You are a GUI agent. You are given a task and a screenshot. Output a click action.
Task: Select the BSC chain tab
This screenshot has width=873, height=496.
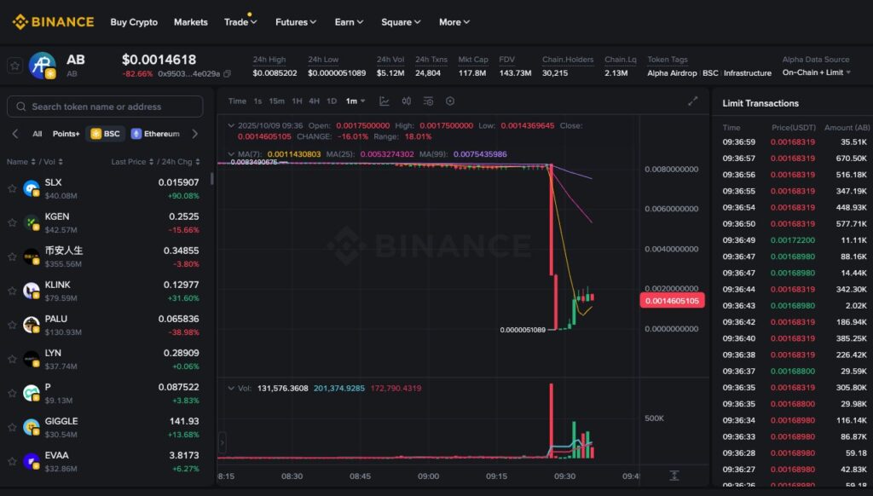coord(106,134)
